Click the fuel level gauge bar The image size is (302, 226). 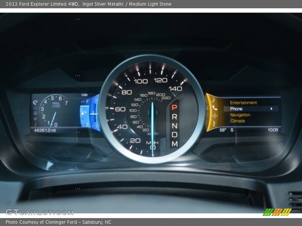[x=85, y=113]
